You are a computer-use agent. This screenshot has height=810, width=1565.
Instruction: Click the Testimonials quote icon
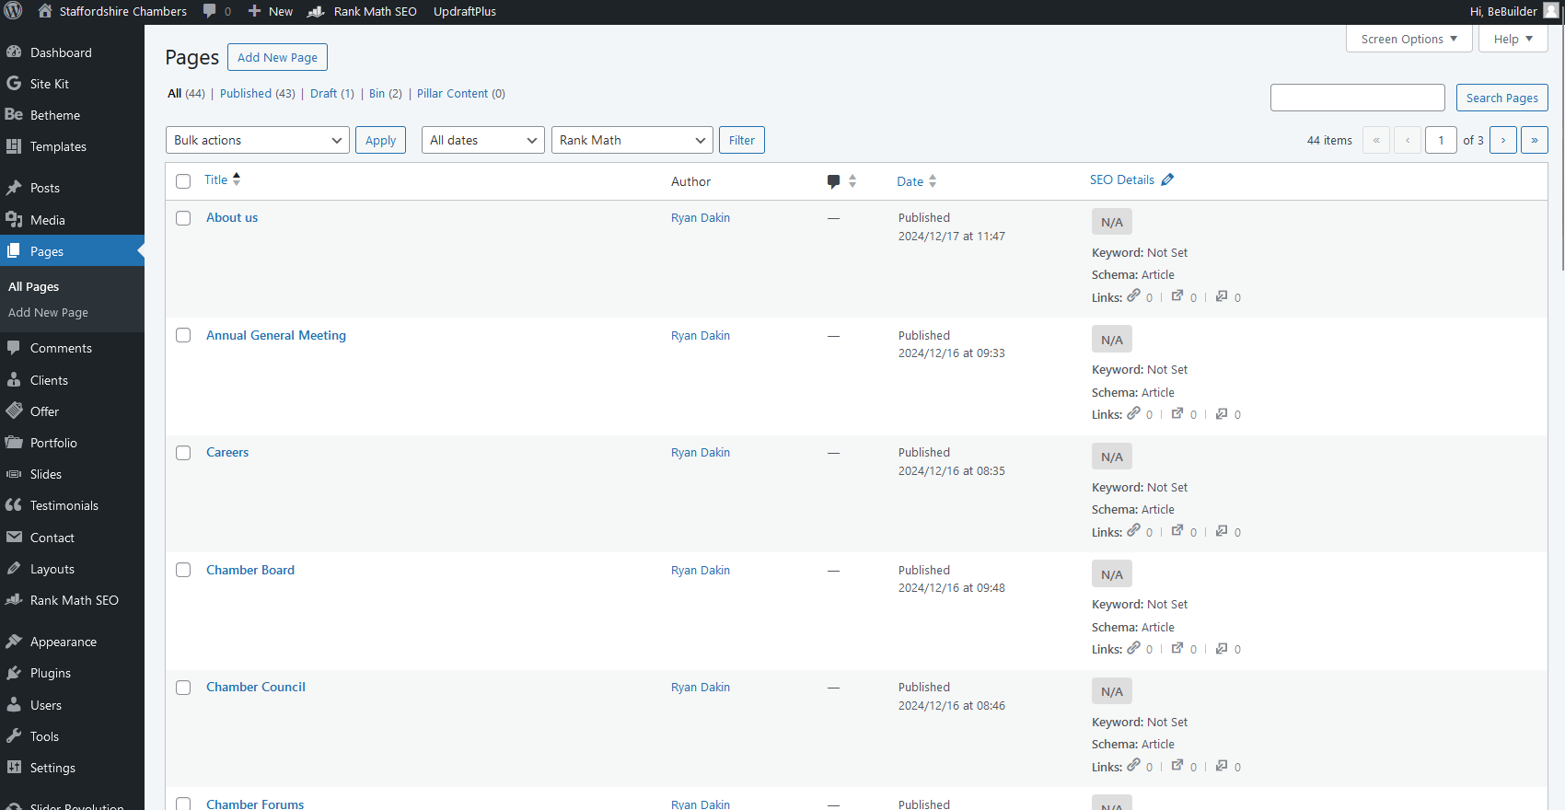coord(14,505)
